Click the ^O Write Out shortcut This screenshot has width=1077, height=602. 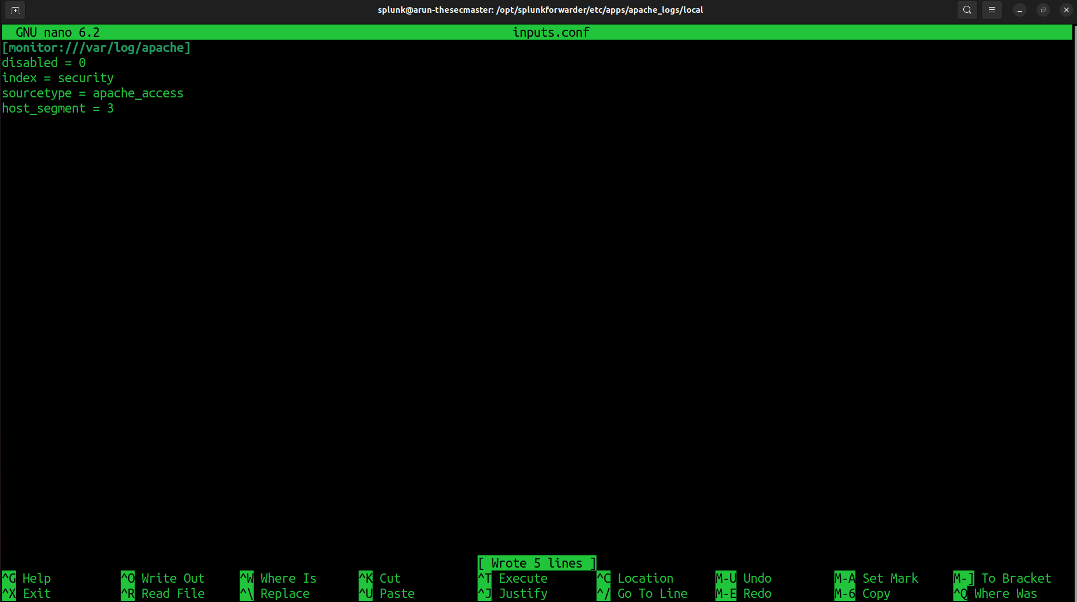(163, 578)
